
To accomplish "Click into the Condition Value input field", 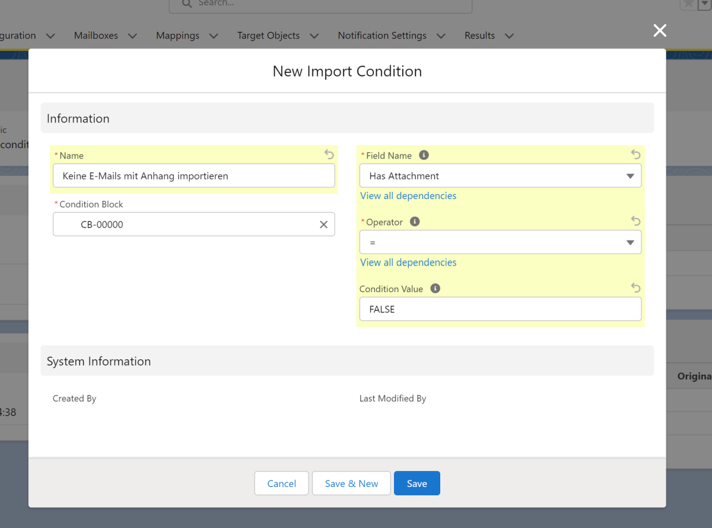I will [500, 309].
